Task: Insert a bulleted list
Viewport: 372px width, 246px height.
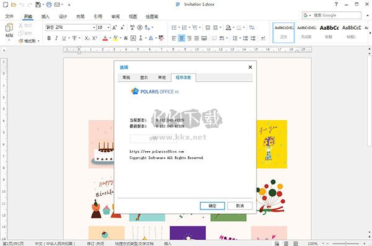Action: [174, 27]
